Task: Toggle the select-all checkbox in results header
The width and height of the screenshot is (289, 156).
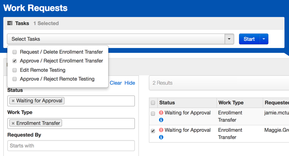Action: click(x=153, y=103)
